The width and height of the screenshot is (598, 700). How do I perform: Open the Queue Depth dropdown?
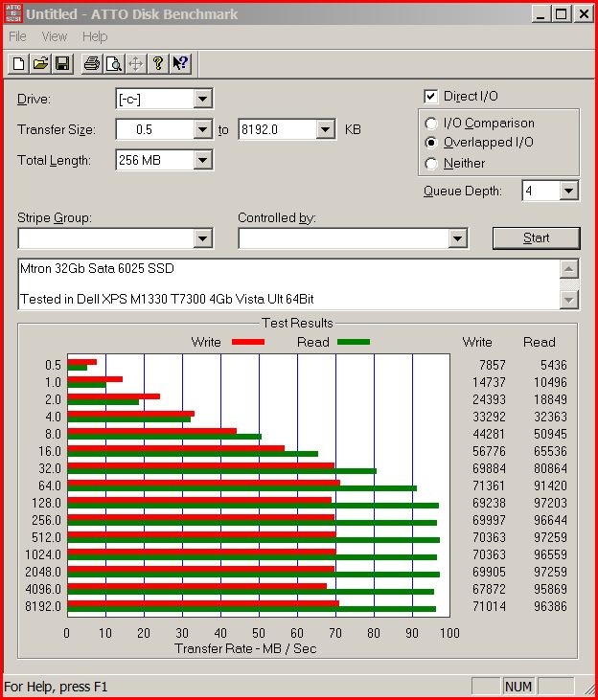[568, 191]
